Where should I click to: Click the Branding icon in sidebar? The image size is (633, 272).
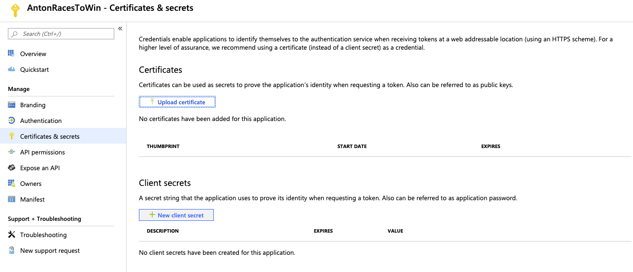click(12, 105)
